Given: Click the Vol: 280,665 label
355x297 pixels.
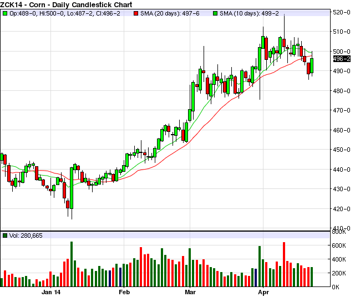Looking at the screenshot, I should coord(26,235).
